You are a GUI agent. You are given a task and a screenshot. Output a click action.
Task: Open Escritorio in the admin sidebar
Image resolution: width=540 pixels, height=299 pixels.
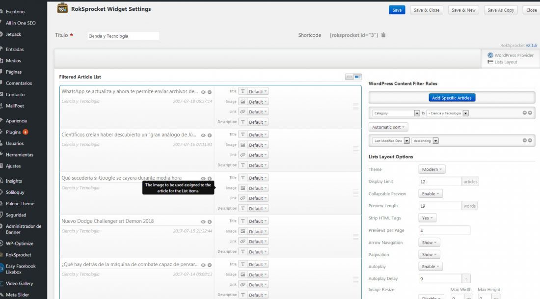pyautogui.click(x=15, y=11)
